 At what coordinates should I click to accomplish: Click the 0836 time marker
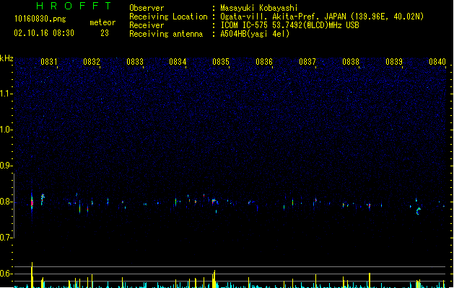pyautogui.click(x=264, y=62)
